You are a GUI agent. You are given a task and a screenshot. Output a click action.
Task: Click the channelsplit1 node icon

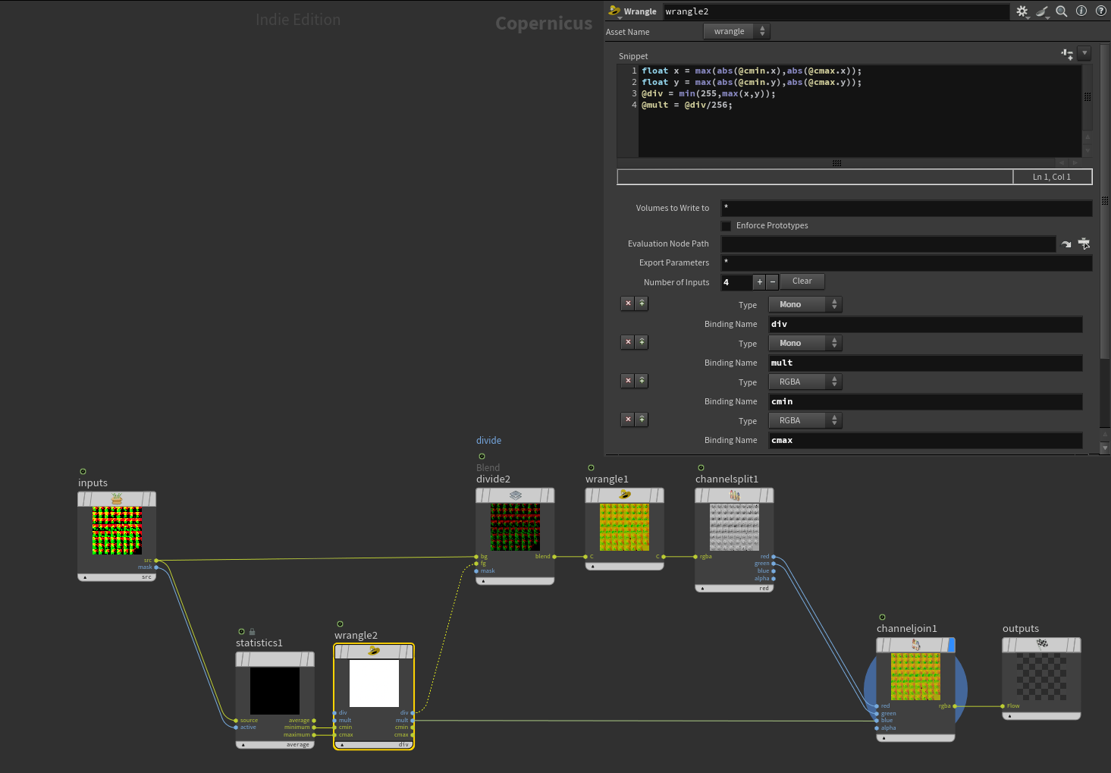(734, 495)
